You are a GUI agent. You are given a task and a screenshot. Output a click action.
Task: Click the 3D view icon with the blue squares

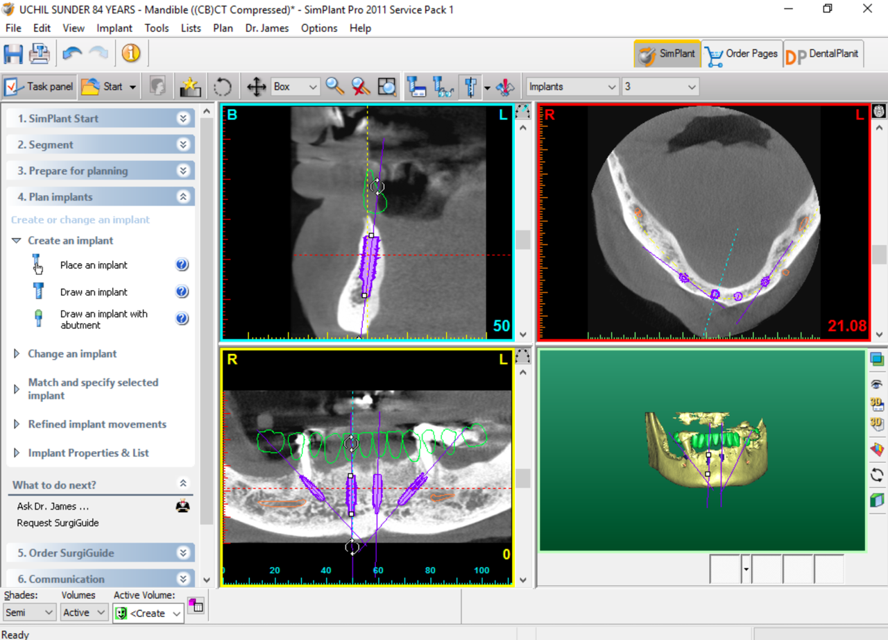tap(877, 359)
